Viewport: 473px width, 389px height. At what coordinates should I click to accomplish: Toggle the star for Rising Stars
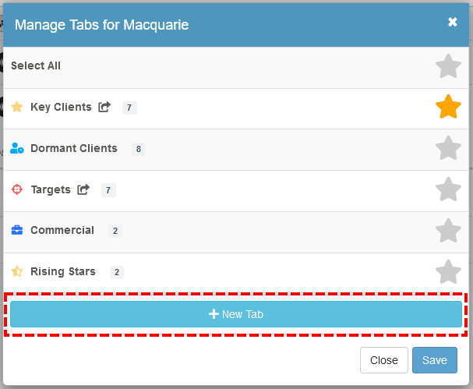[x=448, y=272]
